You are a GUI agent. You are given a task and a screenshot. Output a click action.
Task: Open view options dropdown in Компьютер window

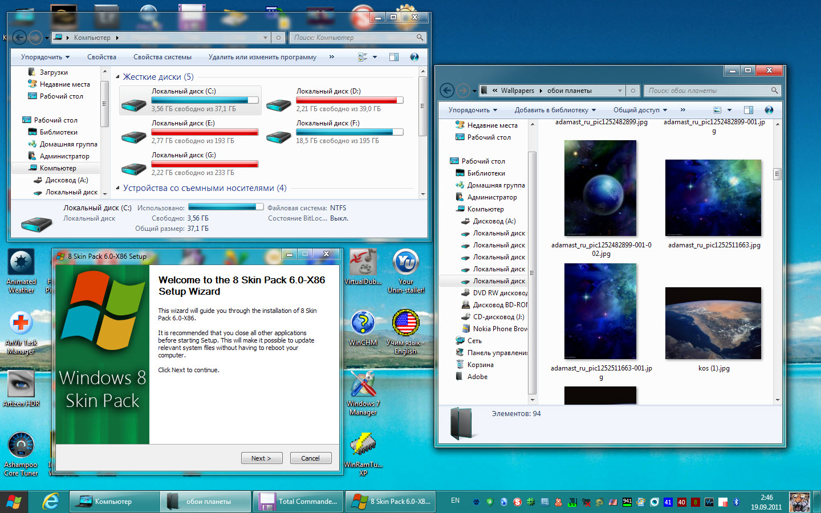click(375, 57)
